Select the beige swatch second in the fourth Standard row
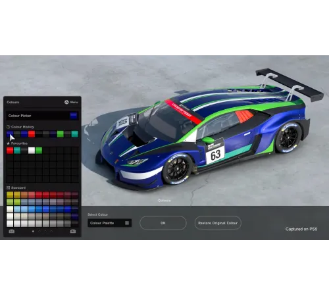The image size is (329, 296). (x=17, y=216)
